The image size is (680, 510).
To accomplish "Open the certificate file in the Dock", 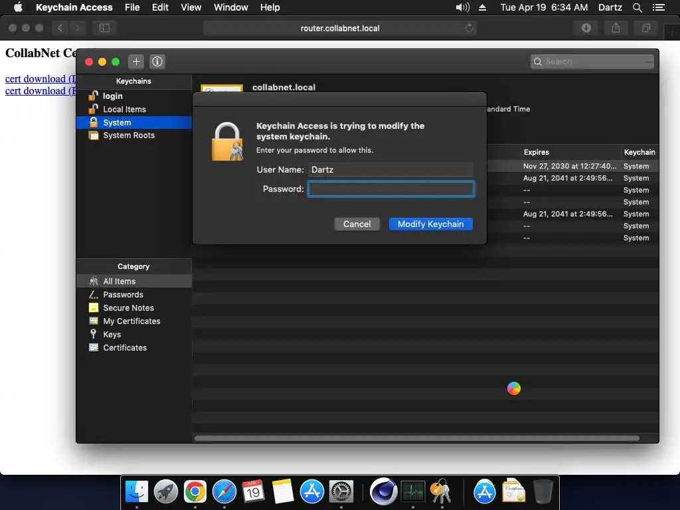I will (513, 491).
